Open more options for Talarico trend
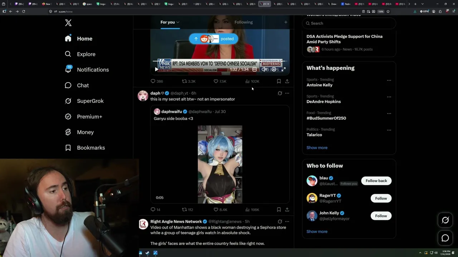The height and width of the screenshot is (257, 458). [x=389, y=130]
